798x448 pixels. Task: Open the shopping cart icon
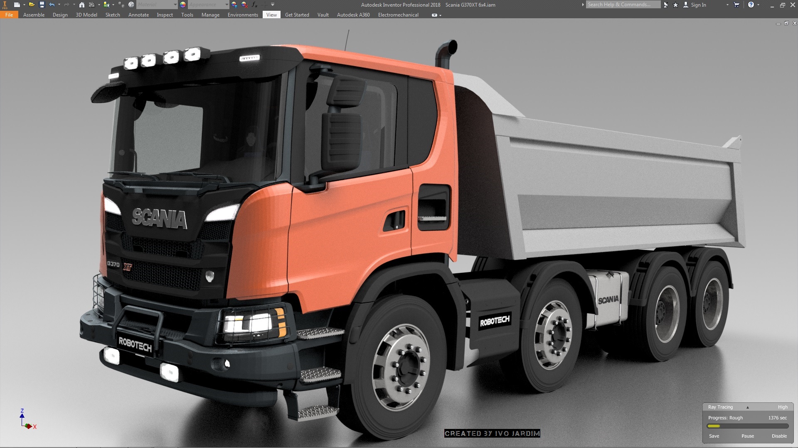[736, 5]
